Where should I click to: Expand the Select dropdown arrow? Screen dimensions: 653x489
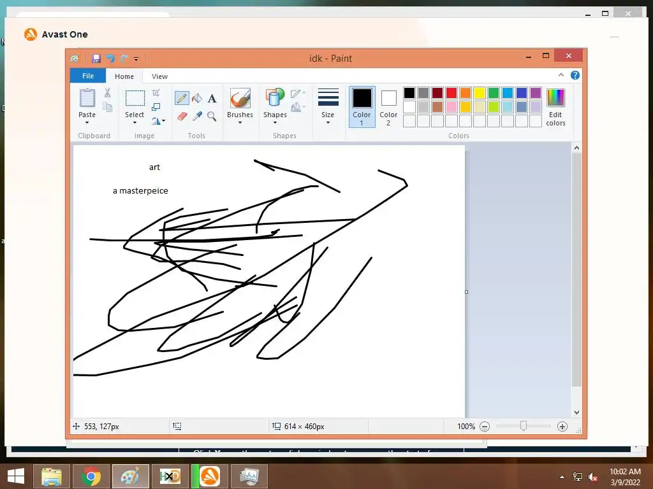[x=135, y=123]
